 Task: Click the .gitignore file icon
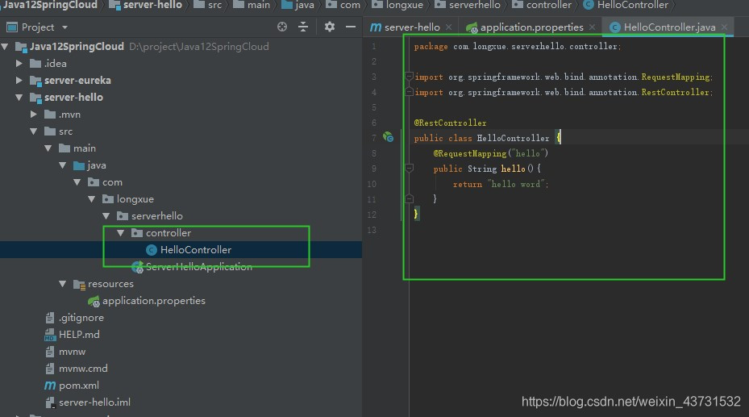click(x=50, y=318)
